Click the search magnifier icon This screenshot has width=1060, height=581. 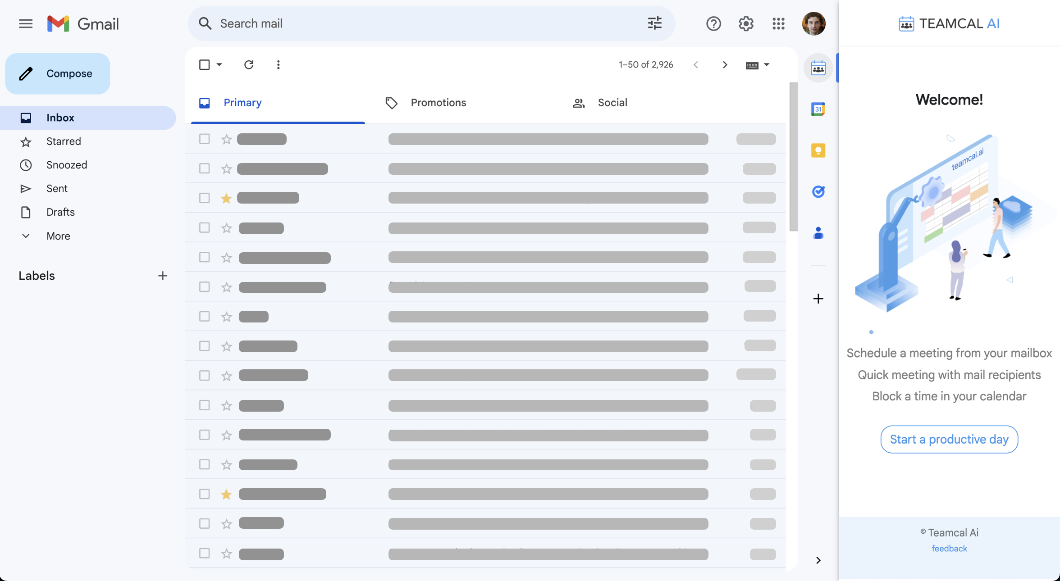205,23
